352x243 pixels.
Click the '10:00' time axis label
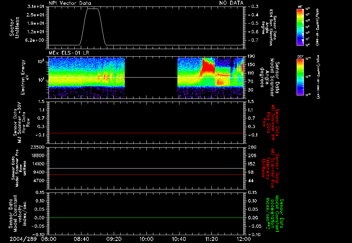(146, 239)
